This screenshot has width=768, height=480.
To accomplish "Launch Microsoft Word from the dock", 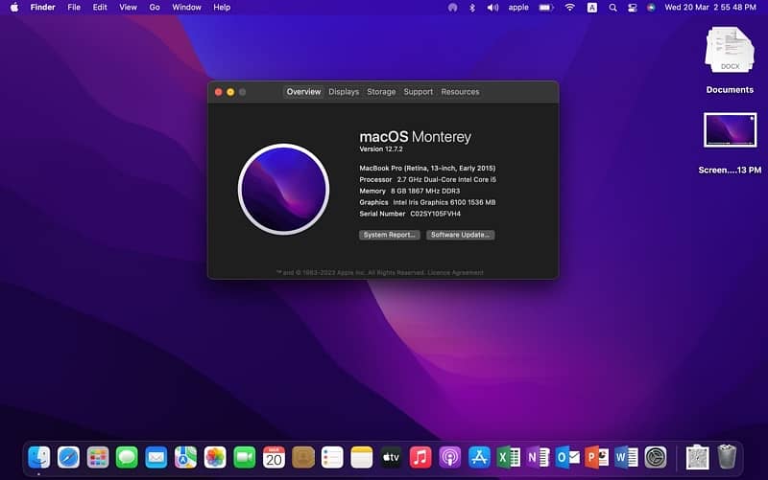I will click(626, 457).
